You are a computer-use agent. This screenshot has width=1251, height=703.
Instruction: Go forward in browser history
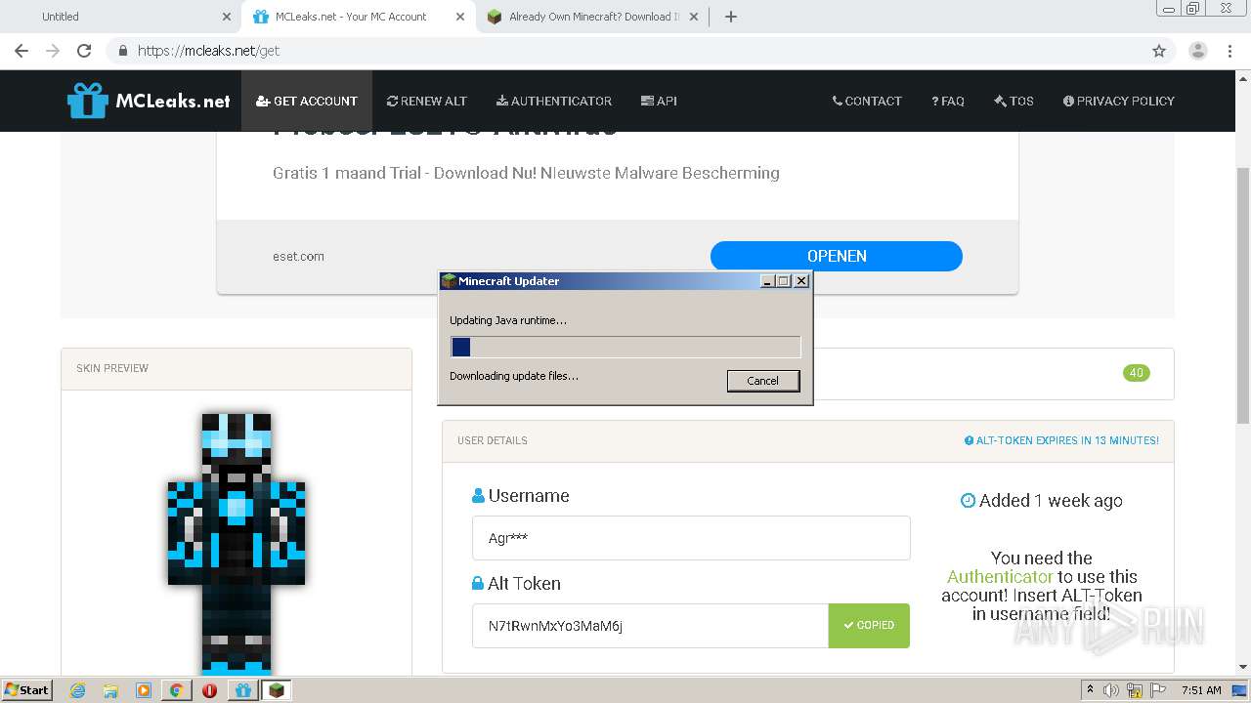[x=53, y=51]
